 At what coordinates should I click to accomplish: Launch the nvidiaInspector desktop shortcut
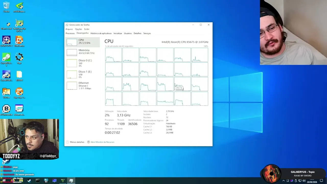19,7
